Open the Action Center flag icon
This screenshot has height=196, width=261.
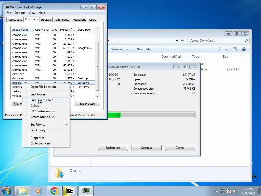point(229,191)
